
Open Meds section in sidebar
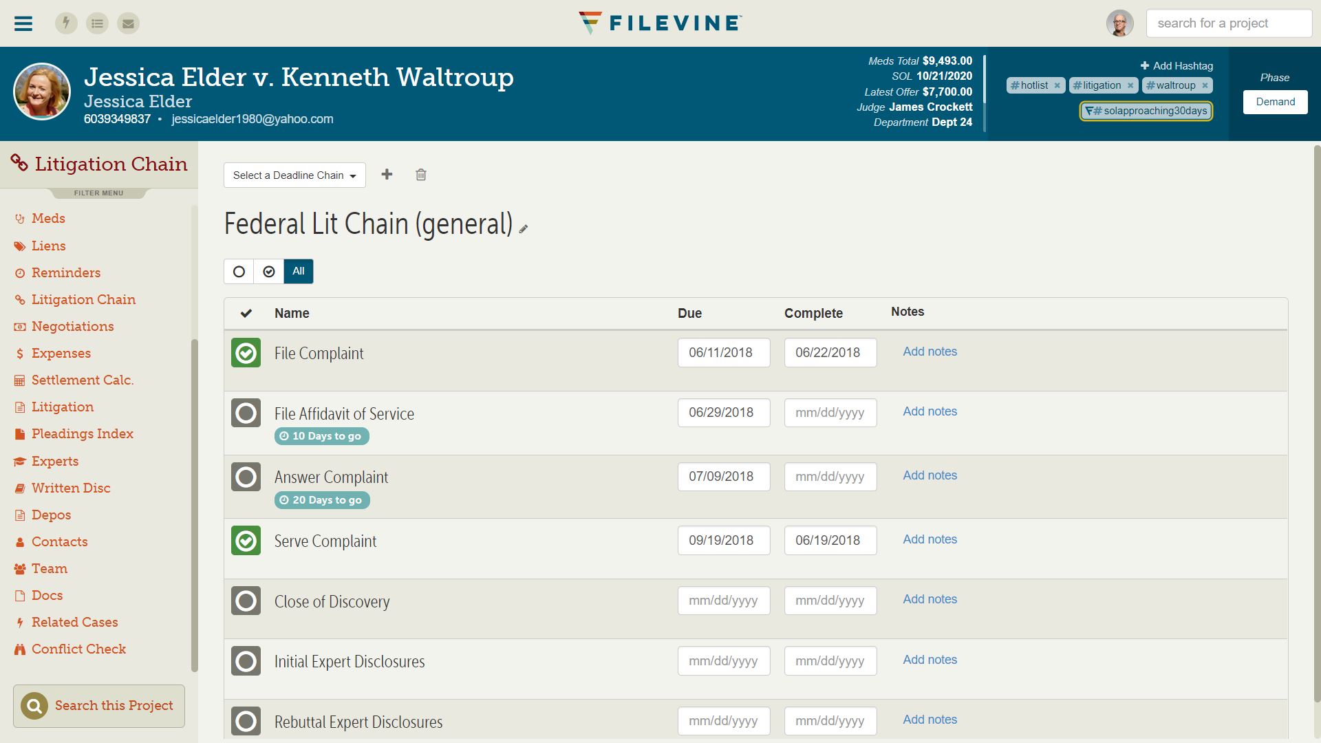pyautogui.click(x=48, y=219)
